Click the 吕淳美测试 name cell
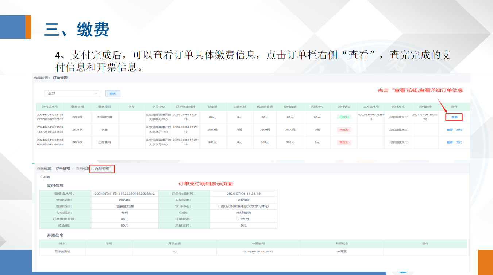 click(62, 252)
